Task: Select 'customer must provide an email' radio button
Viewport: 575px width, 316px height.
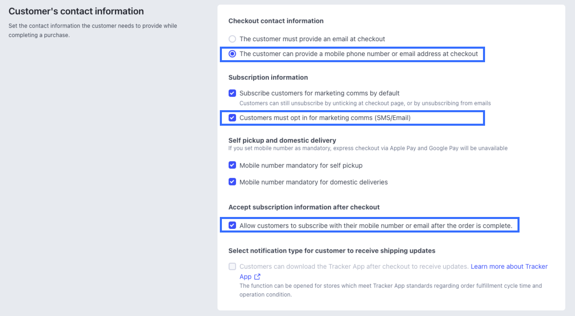Action: pos(232,39)
